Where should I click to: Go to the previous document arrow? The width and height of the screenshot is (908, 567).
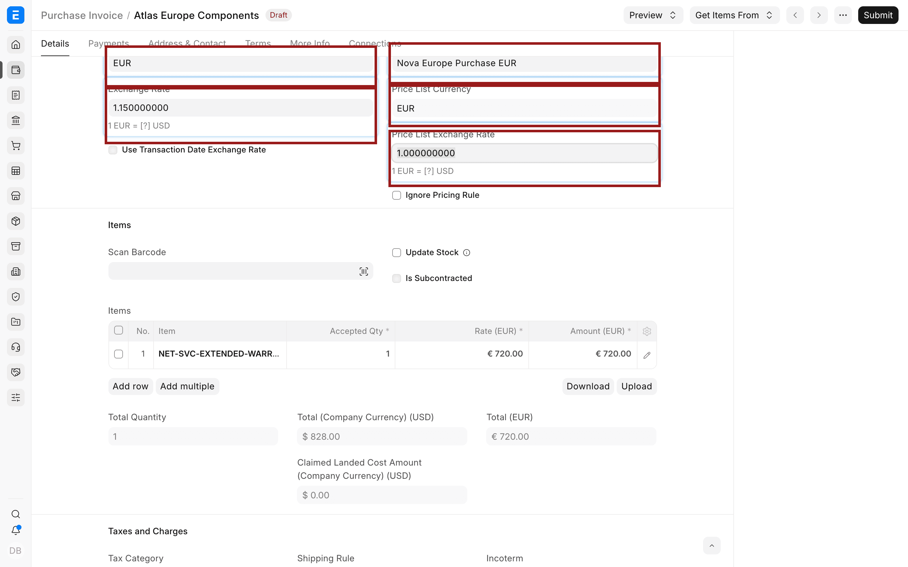[795, 15]
